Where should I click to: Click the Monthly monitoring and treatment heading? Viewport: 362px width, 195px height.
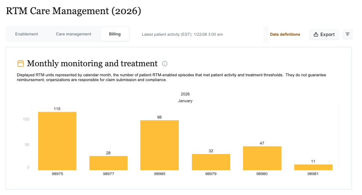click(92, 63)
